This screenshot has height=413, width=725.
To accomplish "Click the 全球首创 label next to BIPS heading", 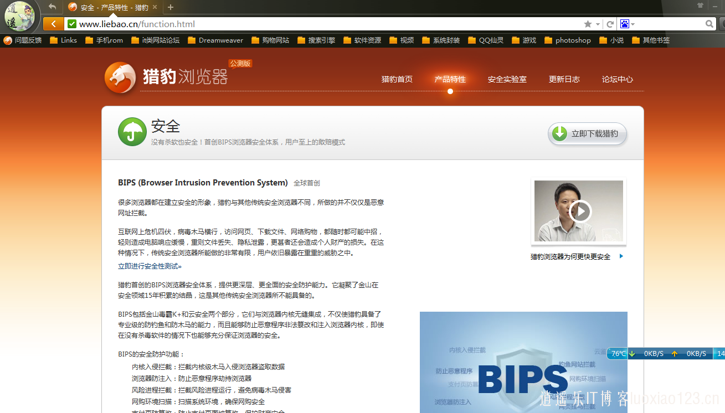I will pyautogui.click(x=307, y=183).
